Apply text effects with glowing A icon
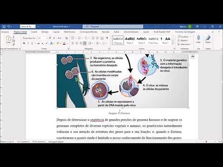 point(52,43)
